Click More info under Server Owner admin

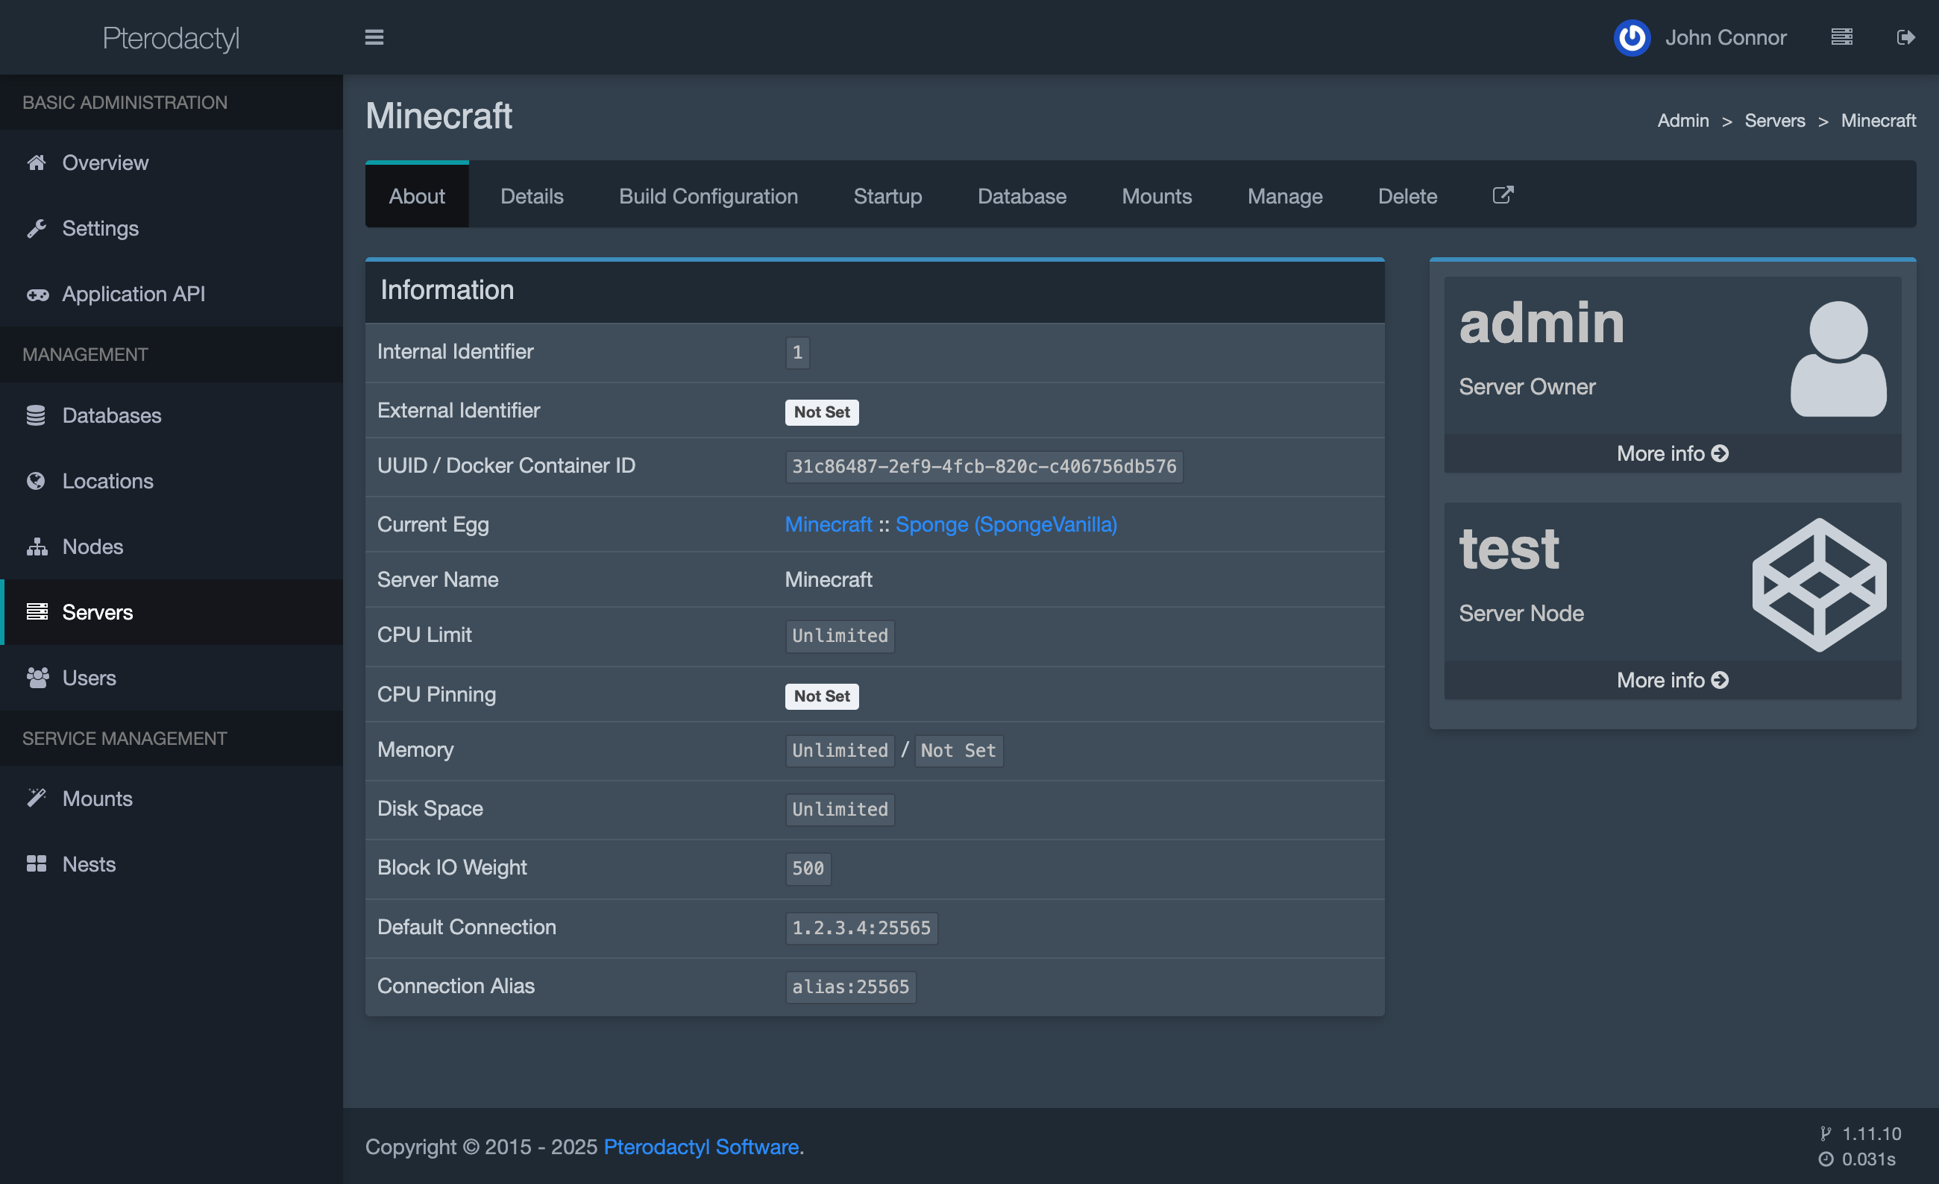coord(1672,453)
